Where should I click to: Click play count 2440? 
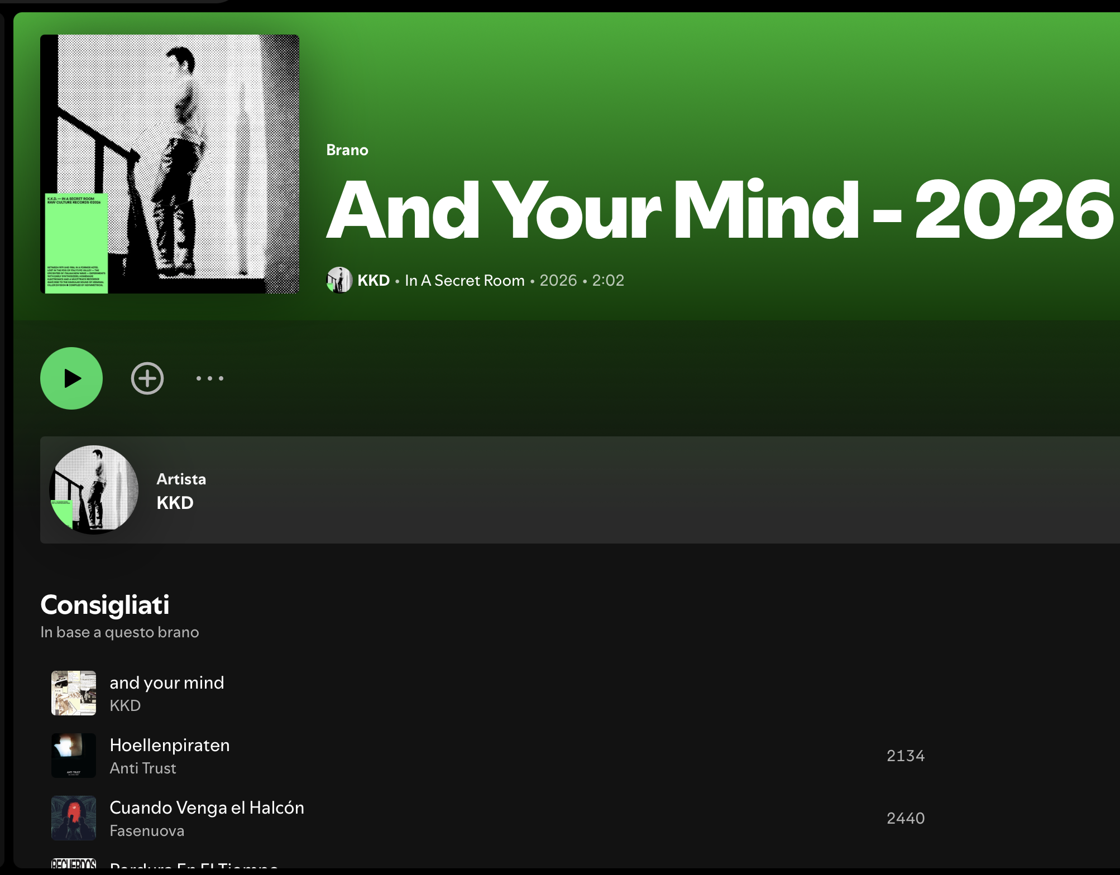[906, 818]
